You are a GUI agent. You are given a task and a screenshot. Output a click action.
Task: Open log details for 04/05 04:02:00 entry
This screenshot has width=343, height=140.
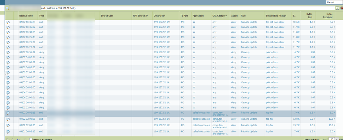click(8, 78)
